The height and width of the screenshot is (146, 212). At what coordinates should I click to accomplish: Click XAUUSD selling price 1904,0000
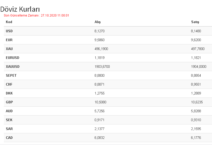click(199, 67)
